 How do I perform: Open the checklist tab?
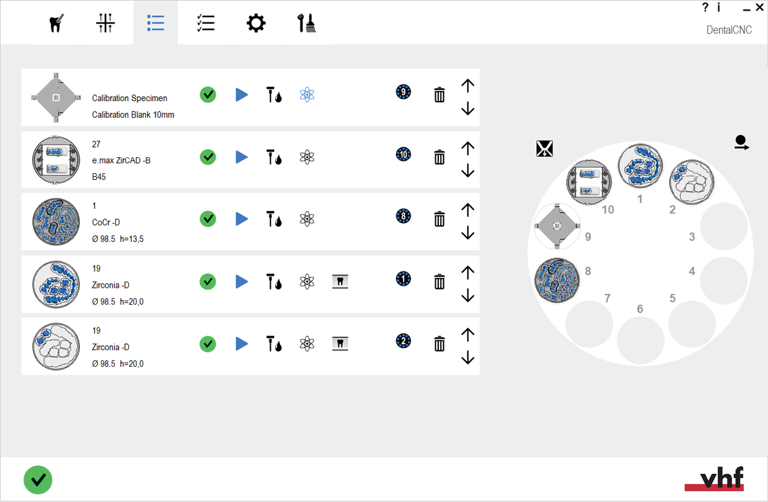[205, 23]
